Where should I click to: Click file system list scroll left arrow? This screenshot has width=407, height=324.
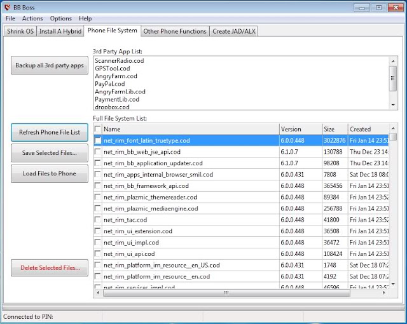click(98, 293)
